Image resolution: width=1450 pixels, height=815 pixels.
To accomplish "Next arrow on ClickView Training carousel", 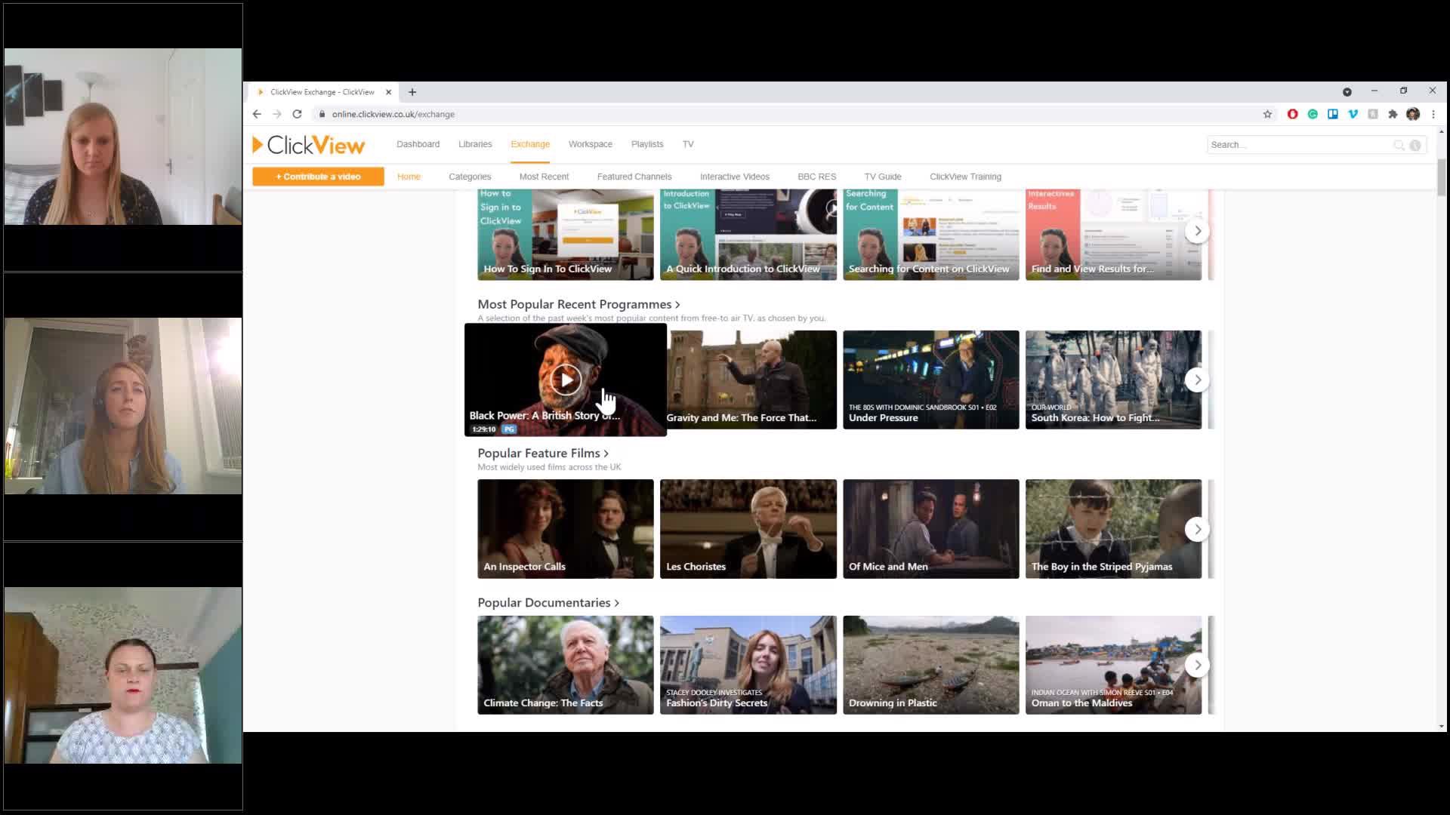I will (x=1197, y=231).
